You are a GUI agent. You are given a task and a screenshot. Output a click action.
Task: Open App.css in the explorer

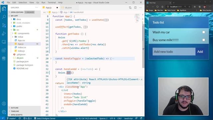(21, 40)
